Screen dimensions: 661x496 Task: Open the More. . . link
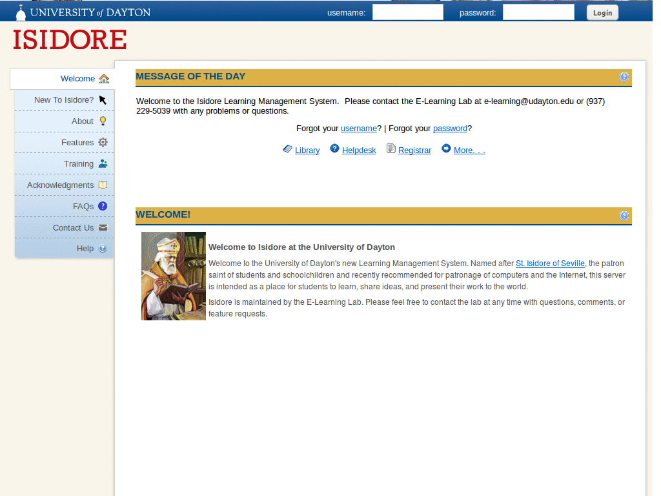(470, 150)
